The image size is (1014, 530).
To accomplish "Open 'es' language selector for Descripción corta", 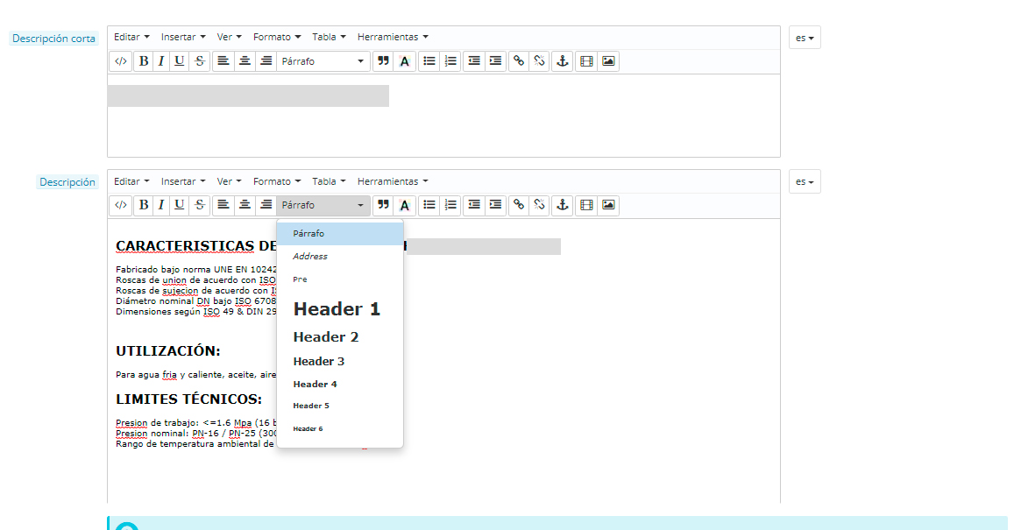I will (805, 39).
